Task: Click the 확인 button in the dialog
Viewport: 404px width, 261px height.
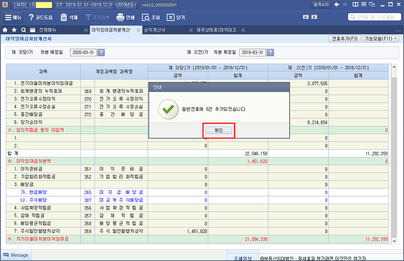Action: tap(219, 130)
